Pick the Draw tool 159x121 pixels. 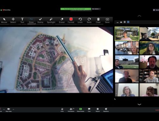point(31,20)
